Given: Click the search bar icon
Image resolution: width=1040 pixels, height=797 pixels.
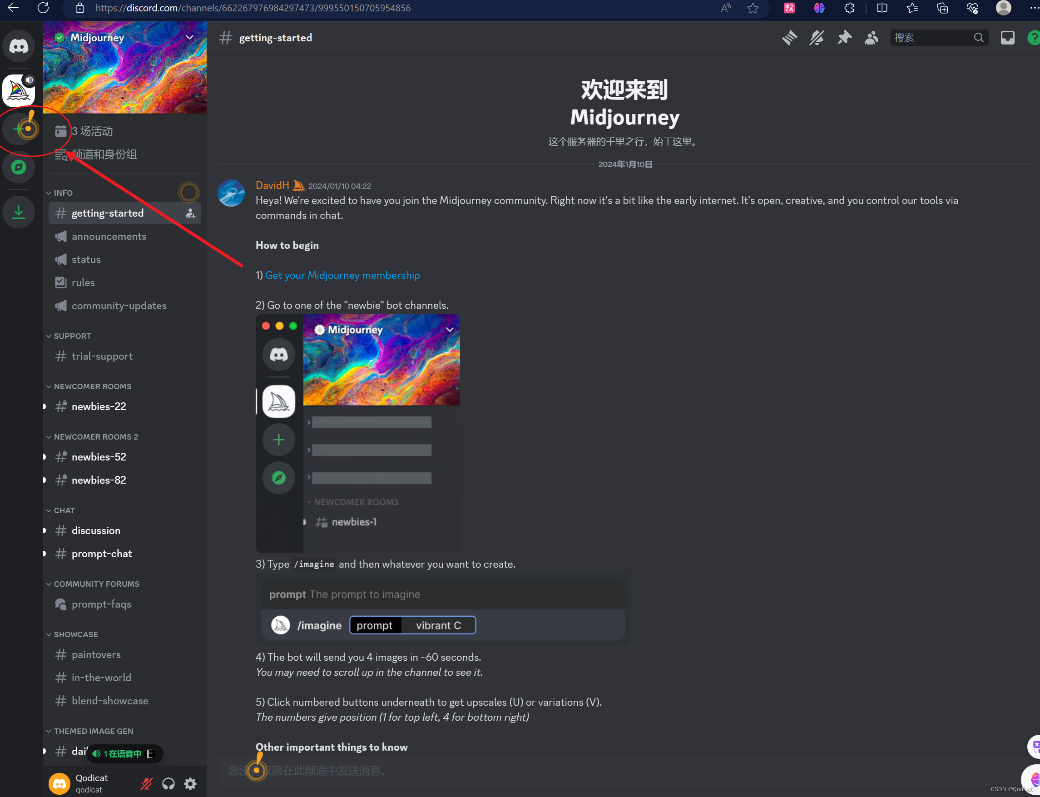Looking at the screenshot, I should click(979, 38).
